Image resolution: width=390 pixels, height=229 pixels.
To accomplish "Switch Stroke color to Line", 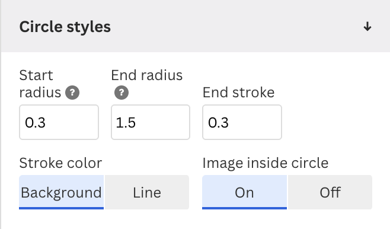I will (147, 192).
